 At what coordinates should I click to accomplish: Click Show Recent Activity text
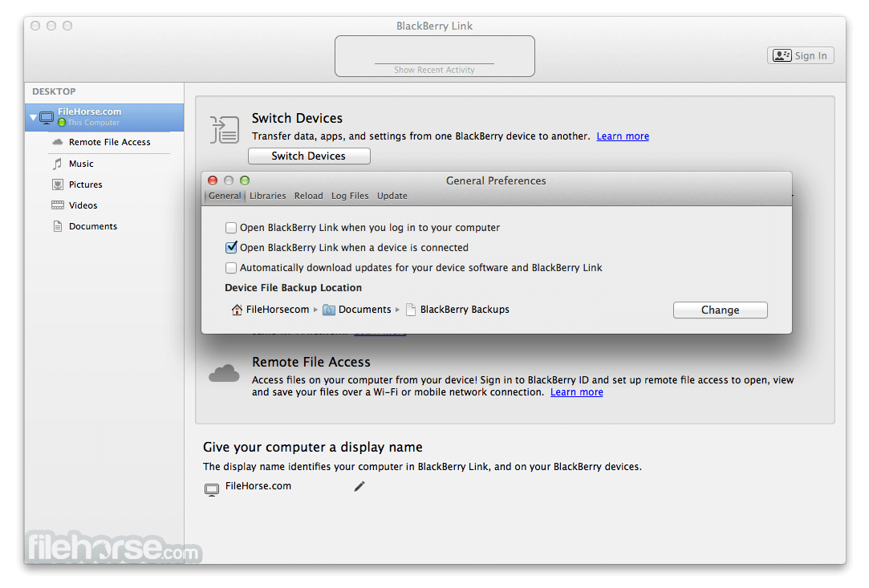tap(435, 70)
